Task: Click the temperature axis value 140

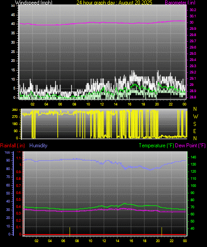Action: pos(193,158)
